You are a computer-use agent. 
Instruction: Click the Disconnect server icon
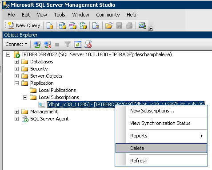tap(48, 44)
